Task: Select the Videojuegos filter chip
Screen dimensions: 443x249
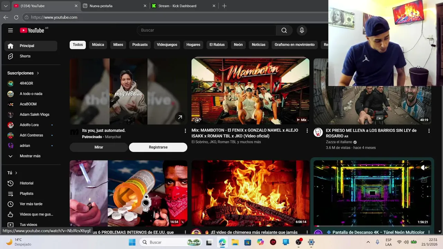Action: click(x=167, y=45)
